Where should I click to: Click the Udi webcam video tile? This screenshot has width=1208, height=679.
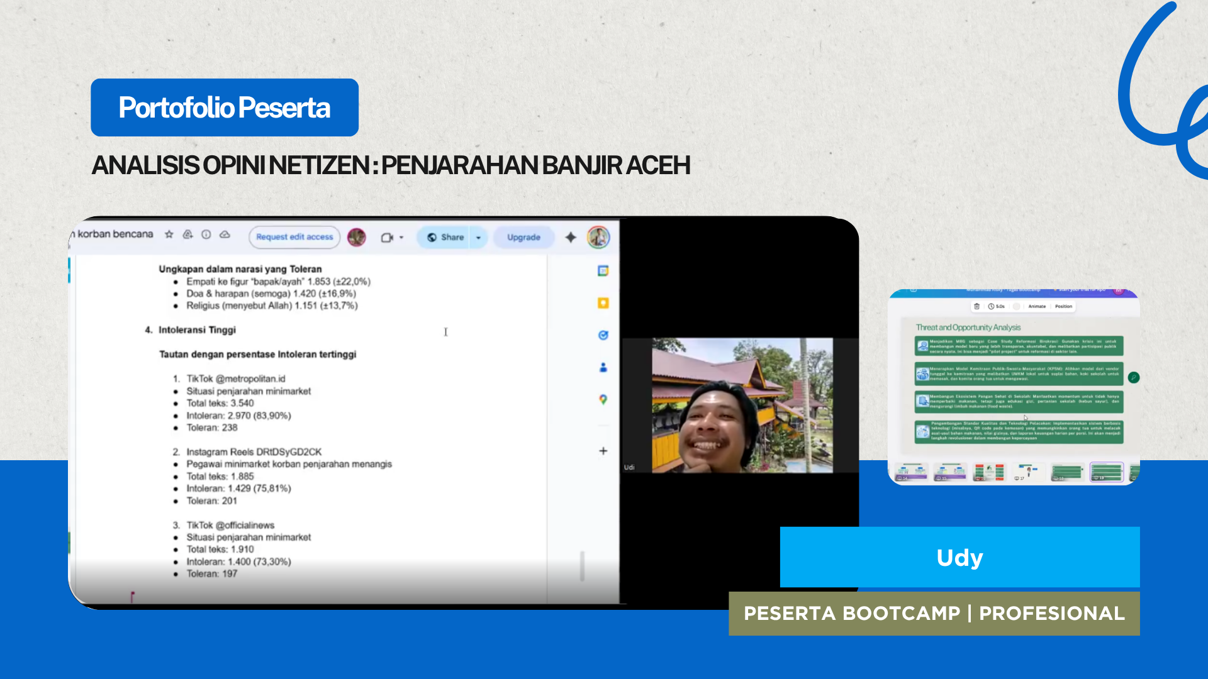[742, 406]
